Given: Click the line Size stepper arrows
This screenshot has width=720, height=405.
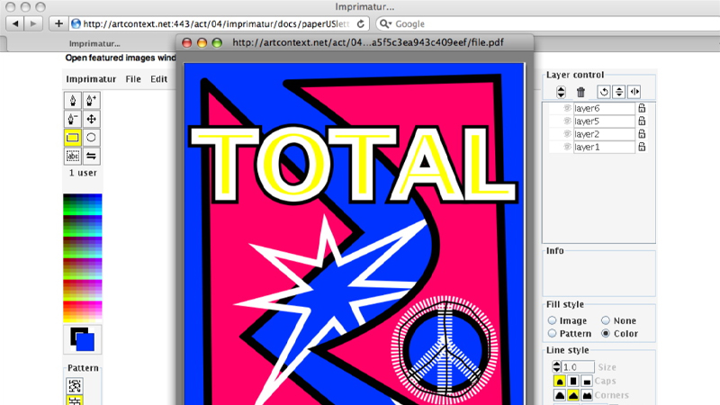Looking at the screenshot, I should 556,367.
